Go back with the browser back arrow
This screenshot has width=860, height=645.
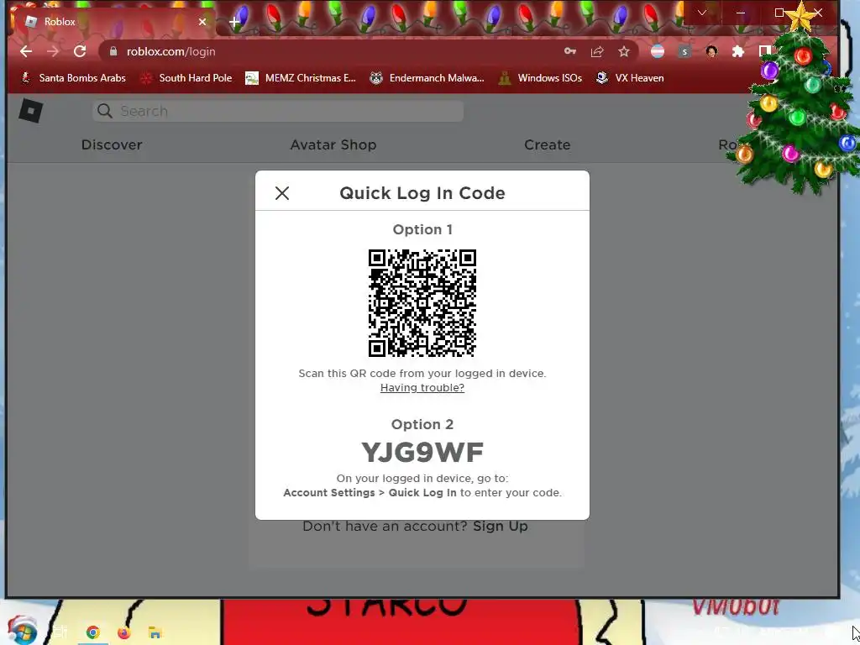(x=26, y=51)
